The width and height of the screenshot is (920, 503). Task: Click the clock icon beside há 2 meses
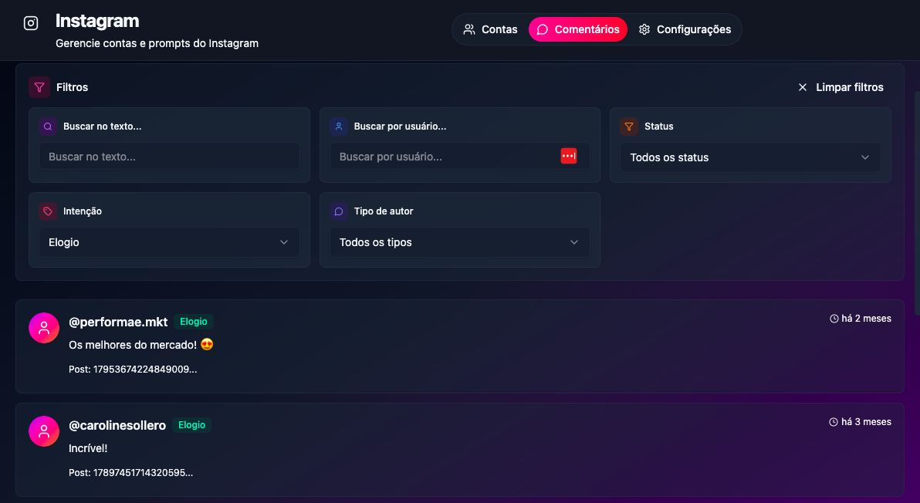[833, 318]
